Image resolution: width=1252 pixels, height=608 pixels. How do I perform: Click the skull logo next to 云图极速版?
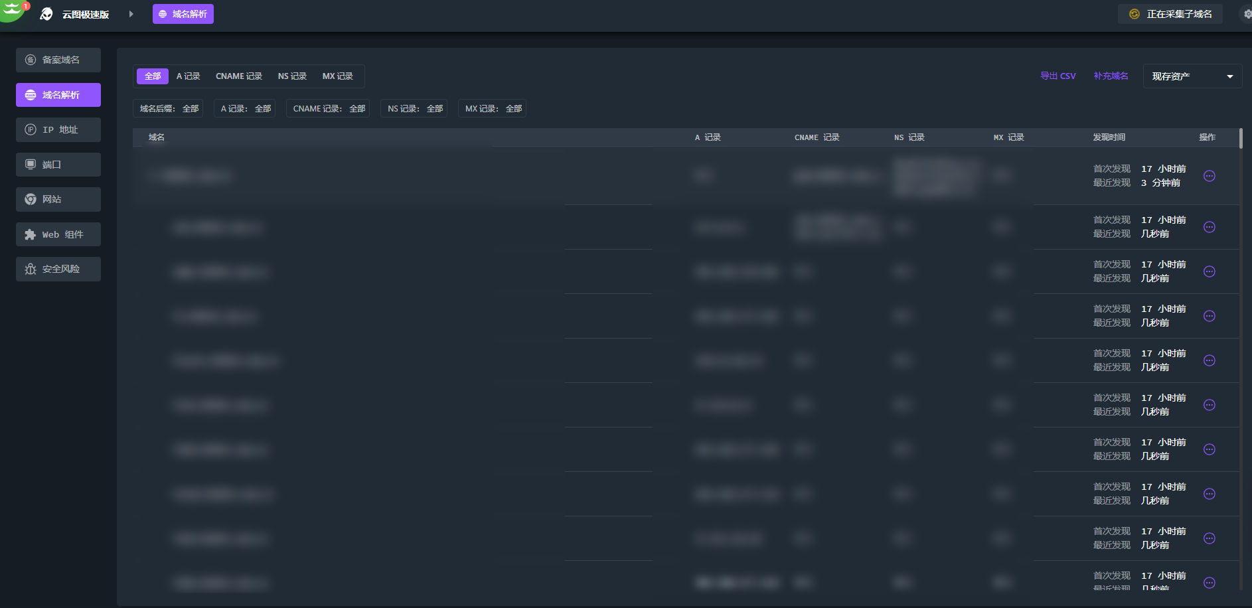pos(46,14)
